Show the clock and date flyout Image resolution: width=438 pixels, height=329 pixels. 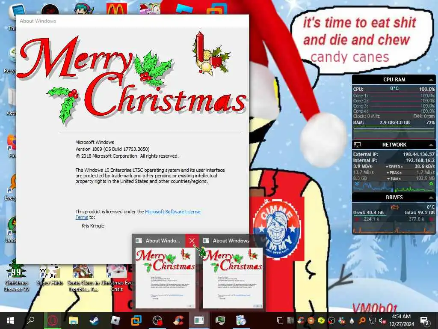[401, 320]
